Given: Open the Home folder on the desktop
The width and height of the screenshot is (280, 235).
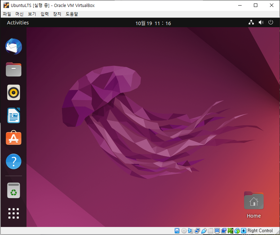Looking at the screenshot, I should pyautogui.click(x=254, y=205).
